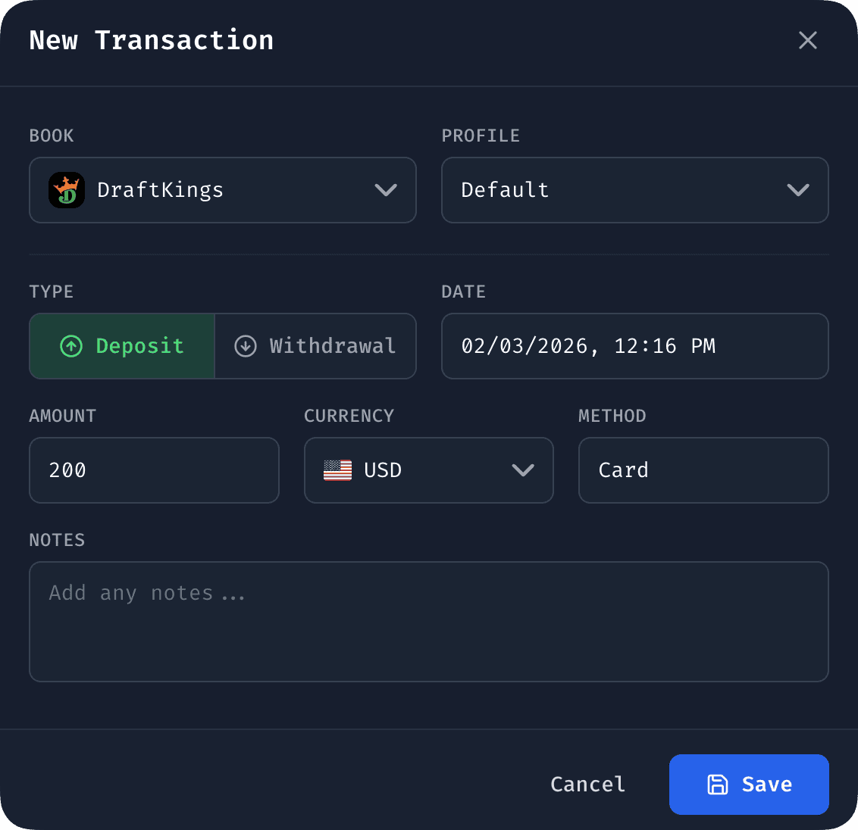Click the Amount field containing 200
858x830 pixels.
(x=154, y=470)
